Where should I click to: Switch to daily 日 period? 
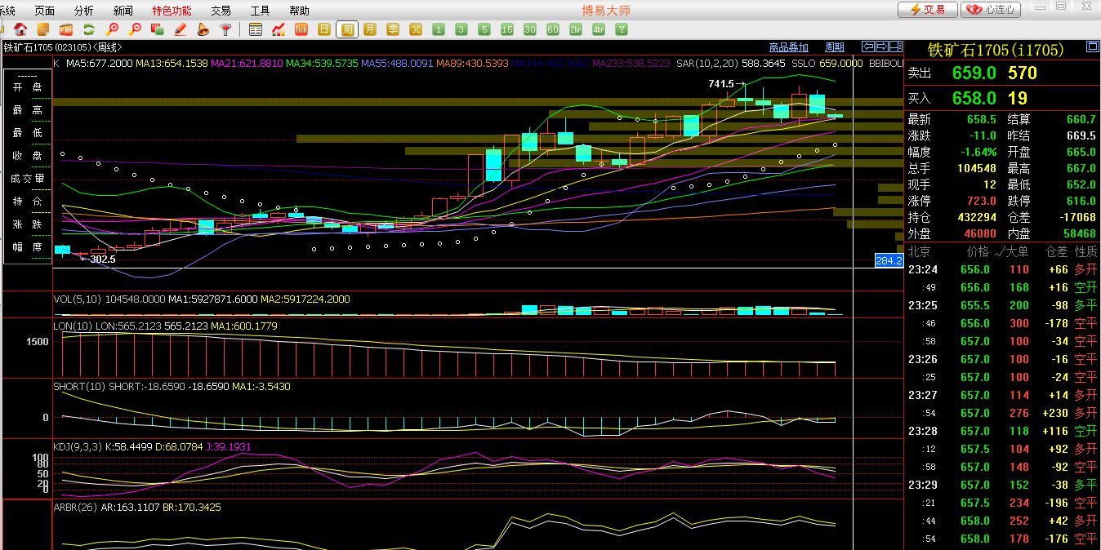tap(324, 29)
